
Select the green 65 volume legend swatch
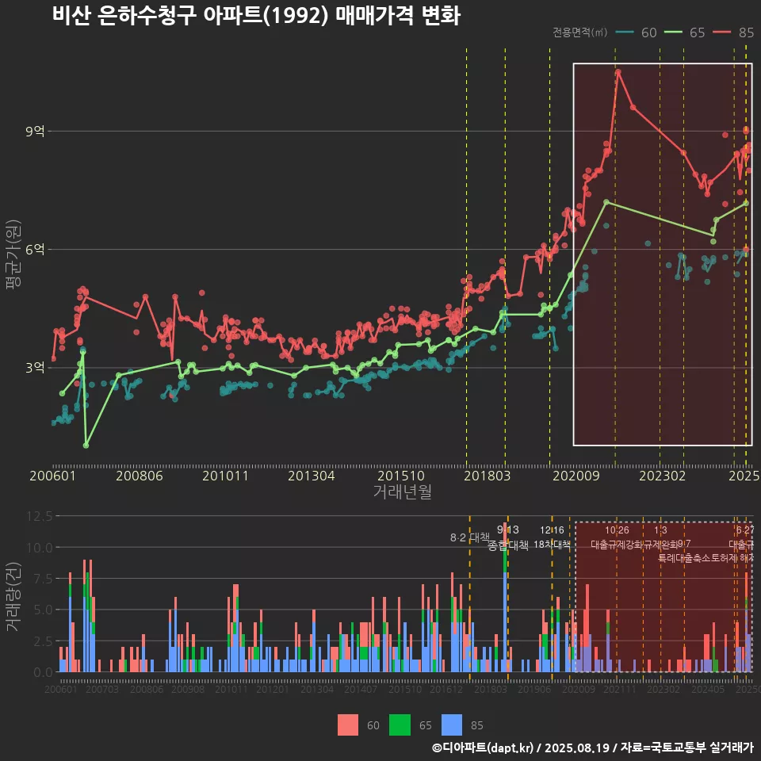(400, 725)
